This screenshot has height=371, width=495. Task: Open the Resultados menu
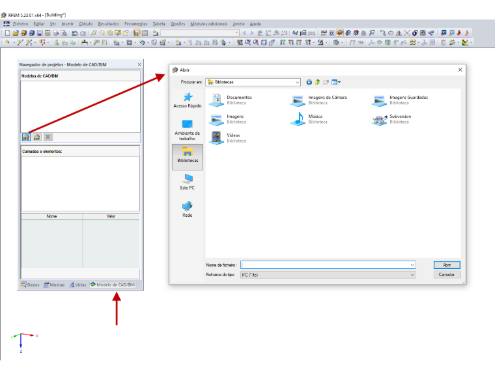click(108, 23)
